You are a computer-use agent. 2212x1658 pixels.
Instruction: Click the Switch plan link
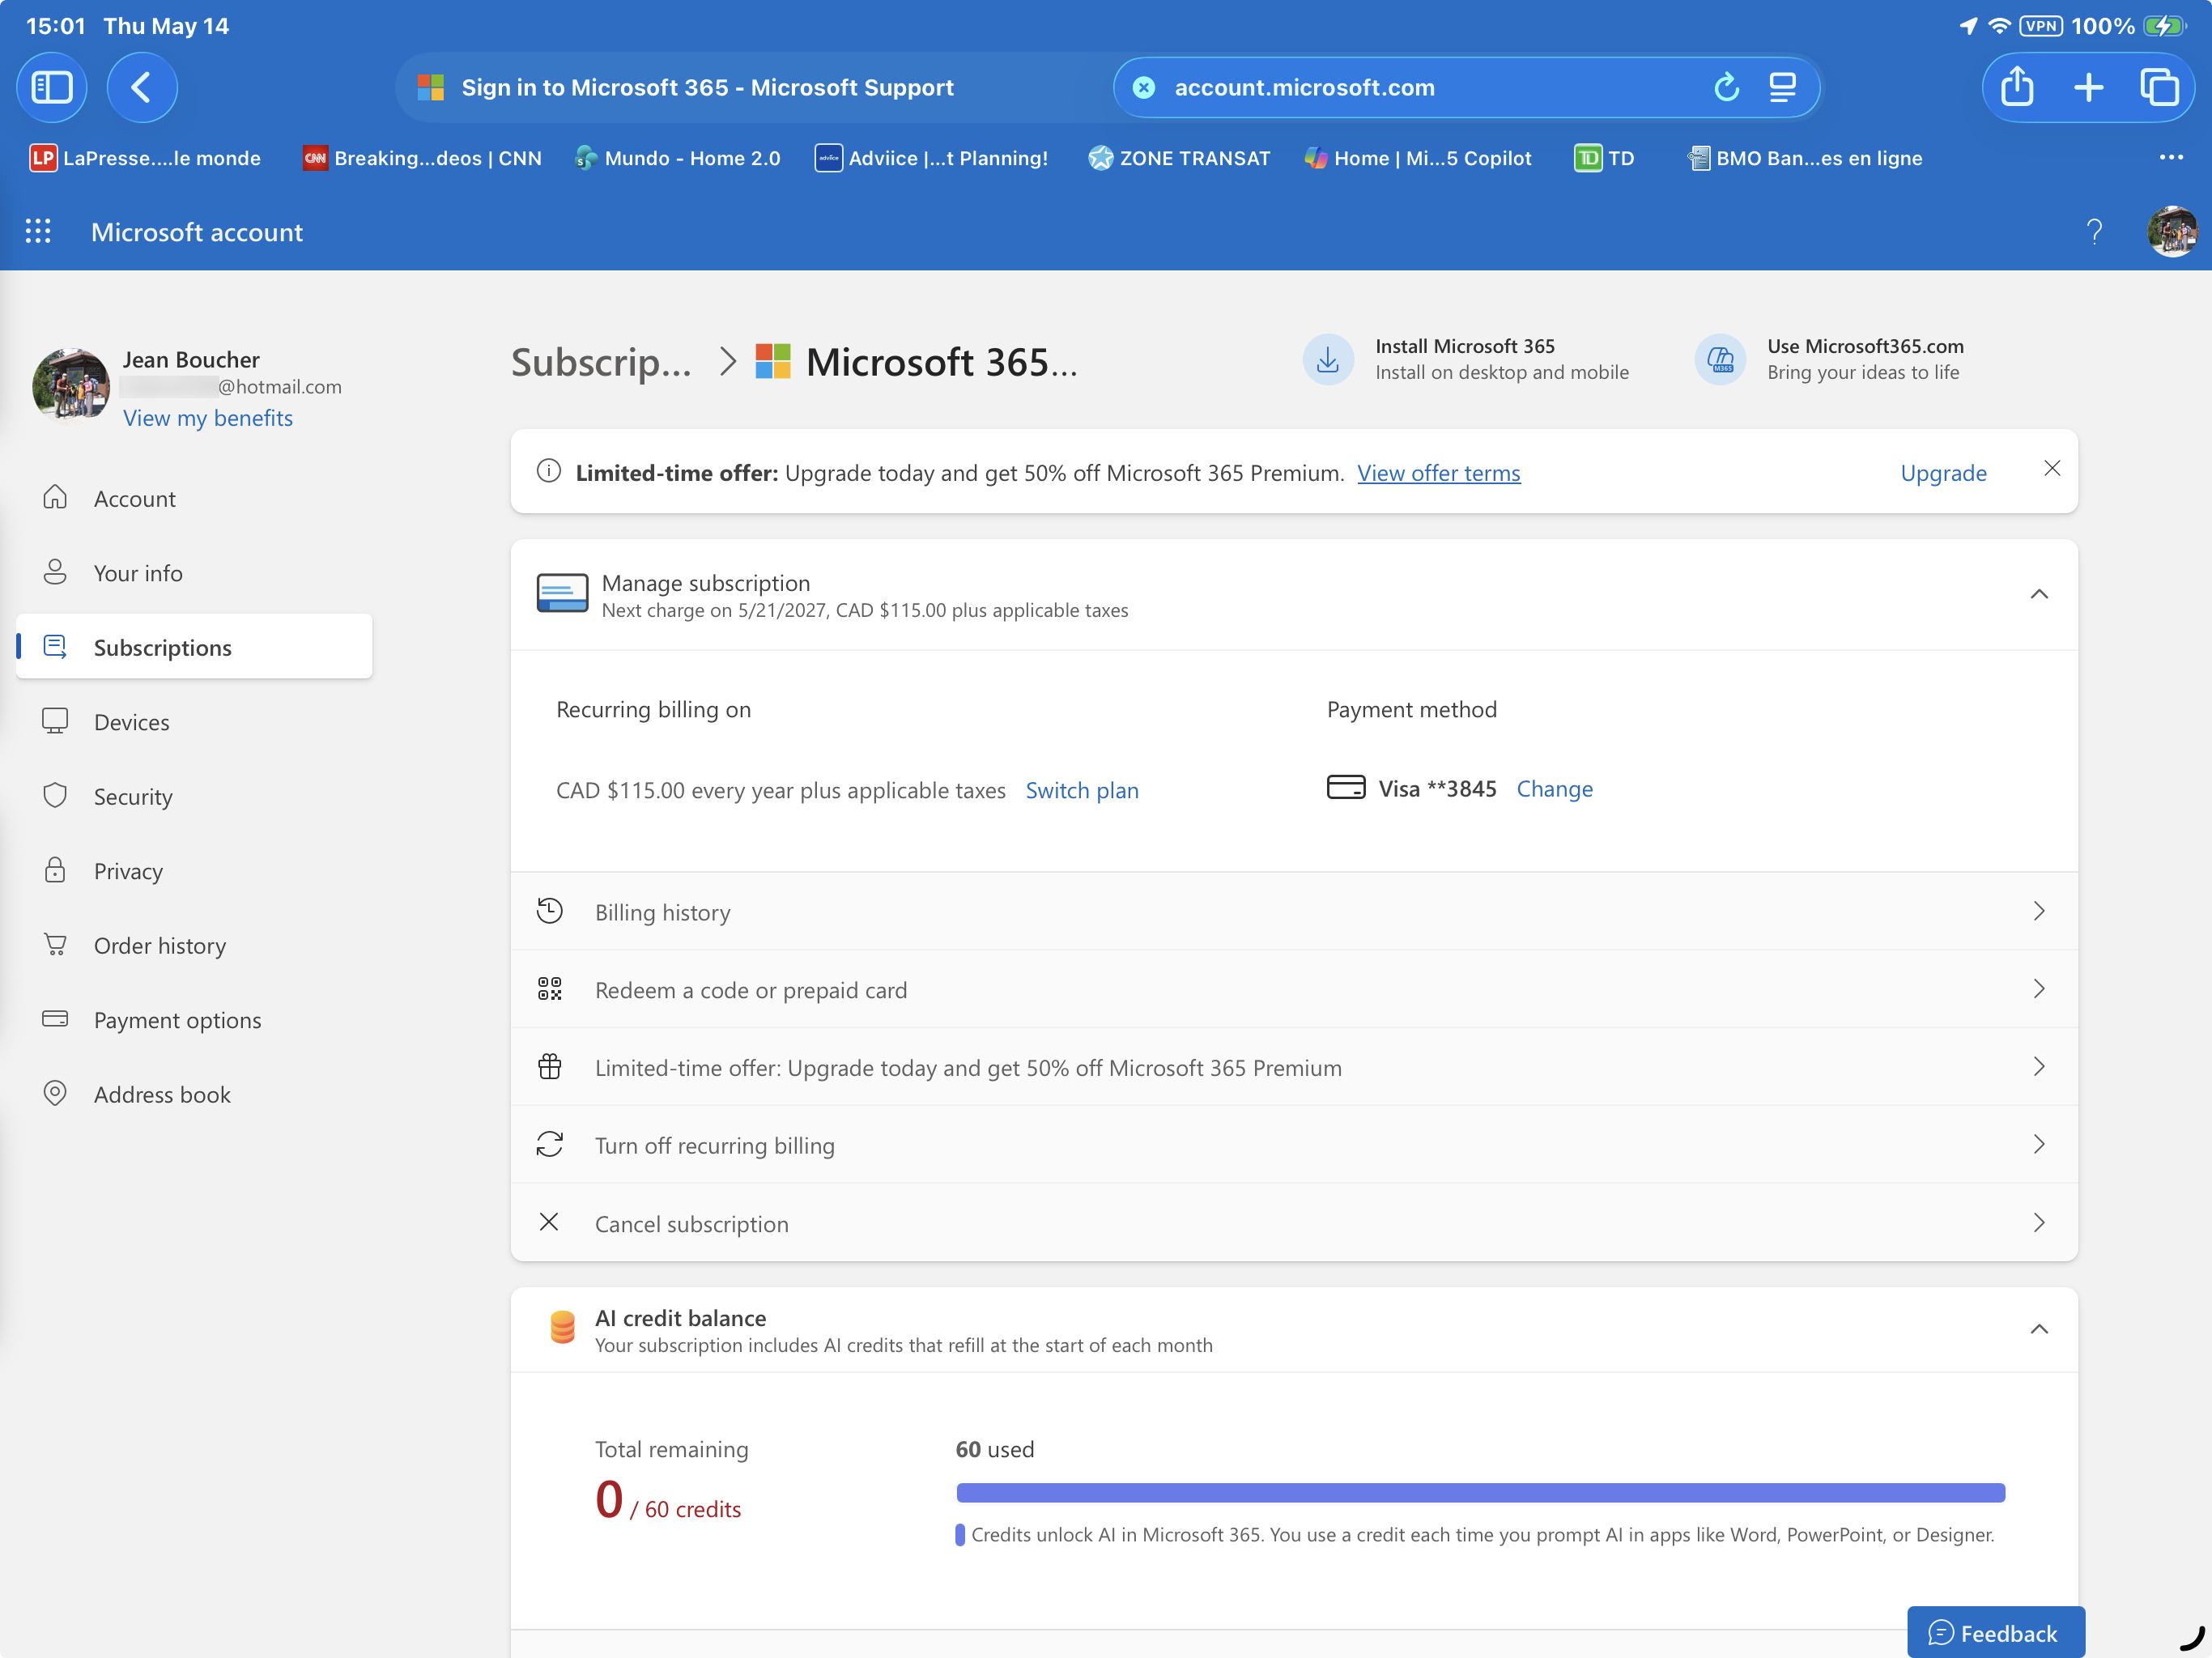[x=1082, y=790]
